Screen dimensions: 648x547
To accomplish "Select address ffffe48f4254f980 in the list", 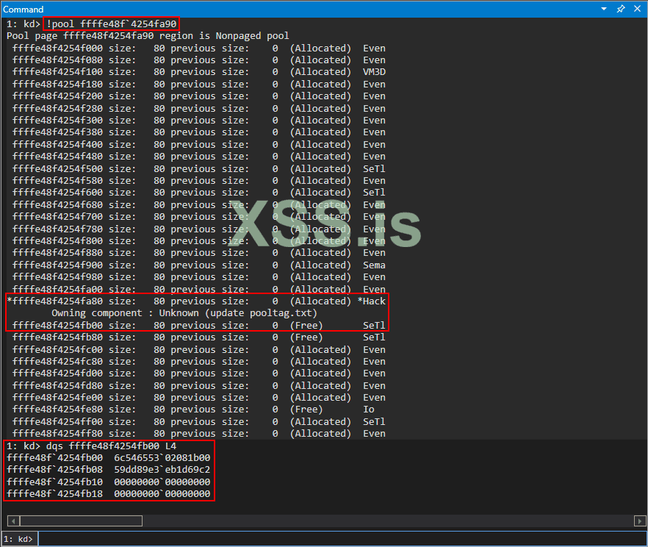I will [57, 277].
